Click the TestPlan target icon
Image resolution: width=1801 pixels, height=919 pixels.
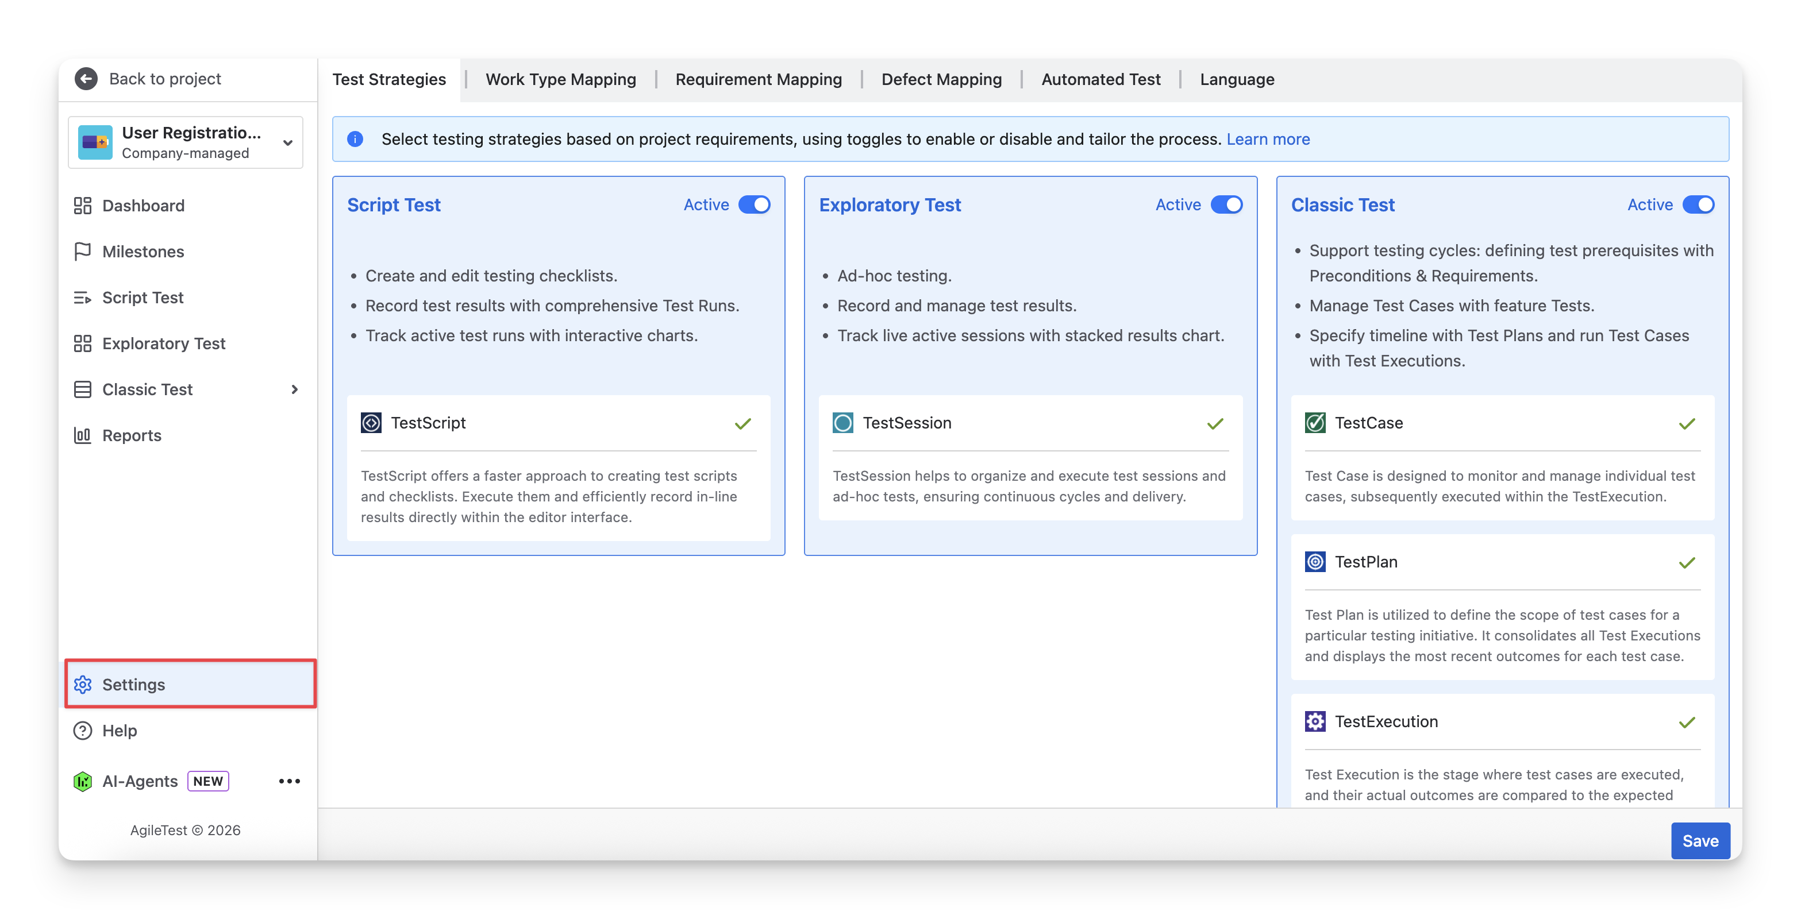click(1315, 562)
